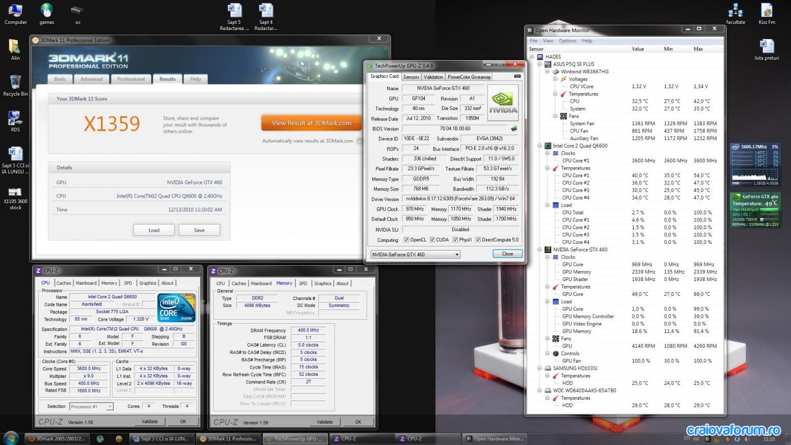This screenshot has height=445, width=791.
Task: Click Intel Core 2 Quad logo in CPU-Z
Action: pos(176,308)
